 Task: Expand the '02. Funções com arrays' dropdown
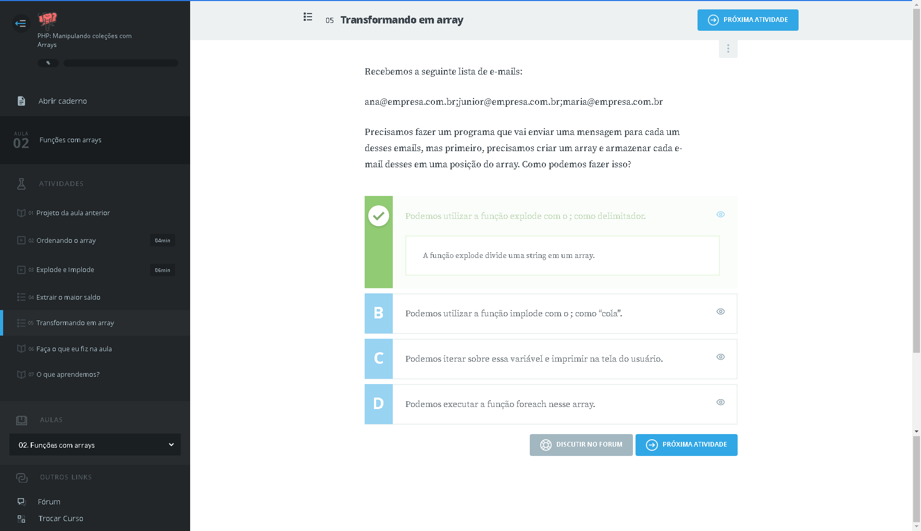coord(95,445)
